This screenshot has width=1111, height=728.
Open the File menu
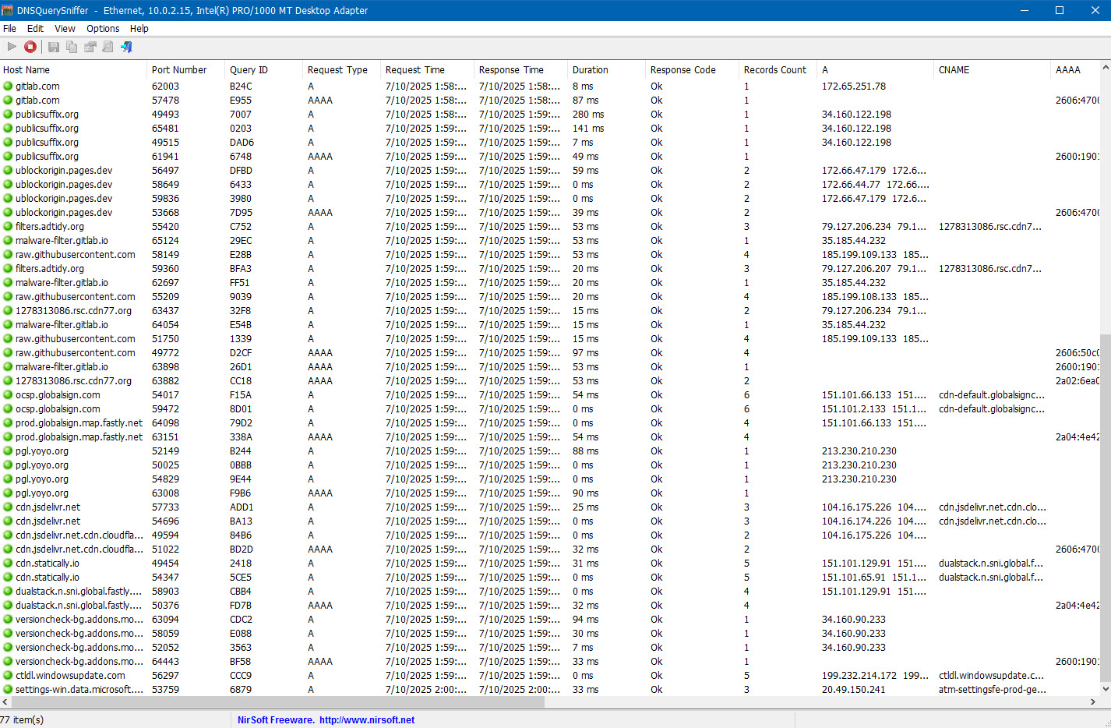(9, 28)
